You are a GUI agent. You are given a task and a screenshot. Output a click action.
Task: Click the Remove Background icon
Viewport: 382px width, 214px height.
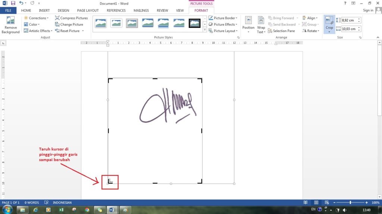(10, 21)
